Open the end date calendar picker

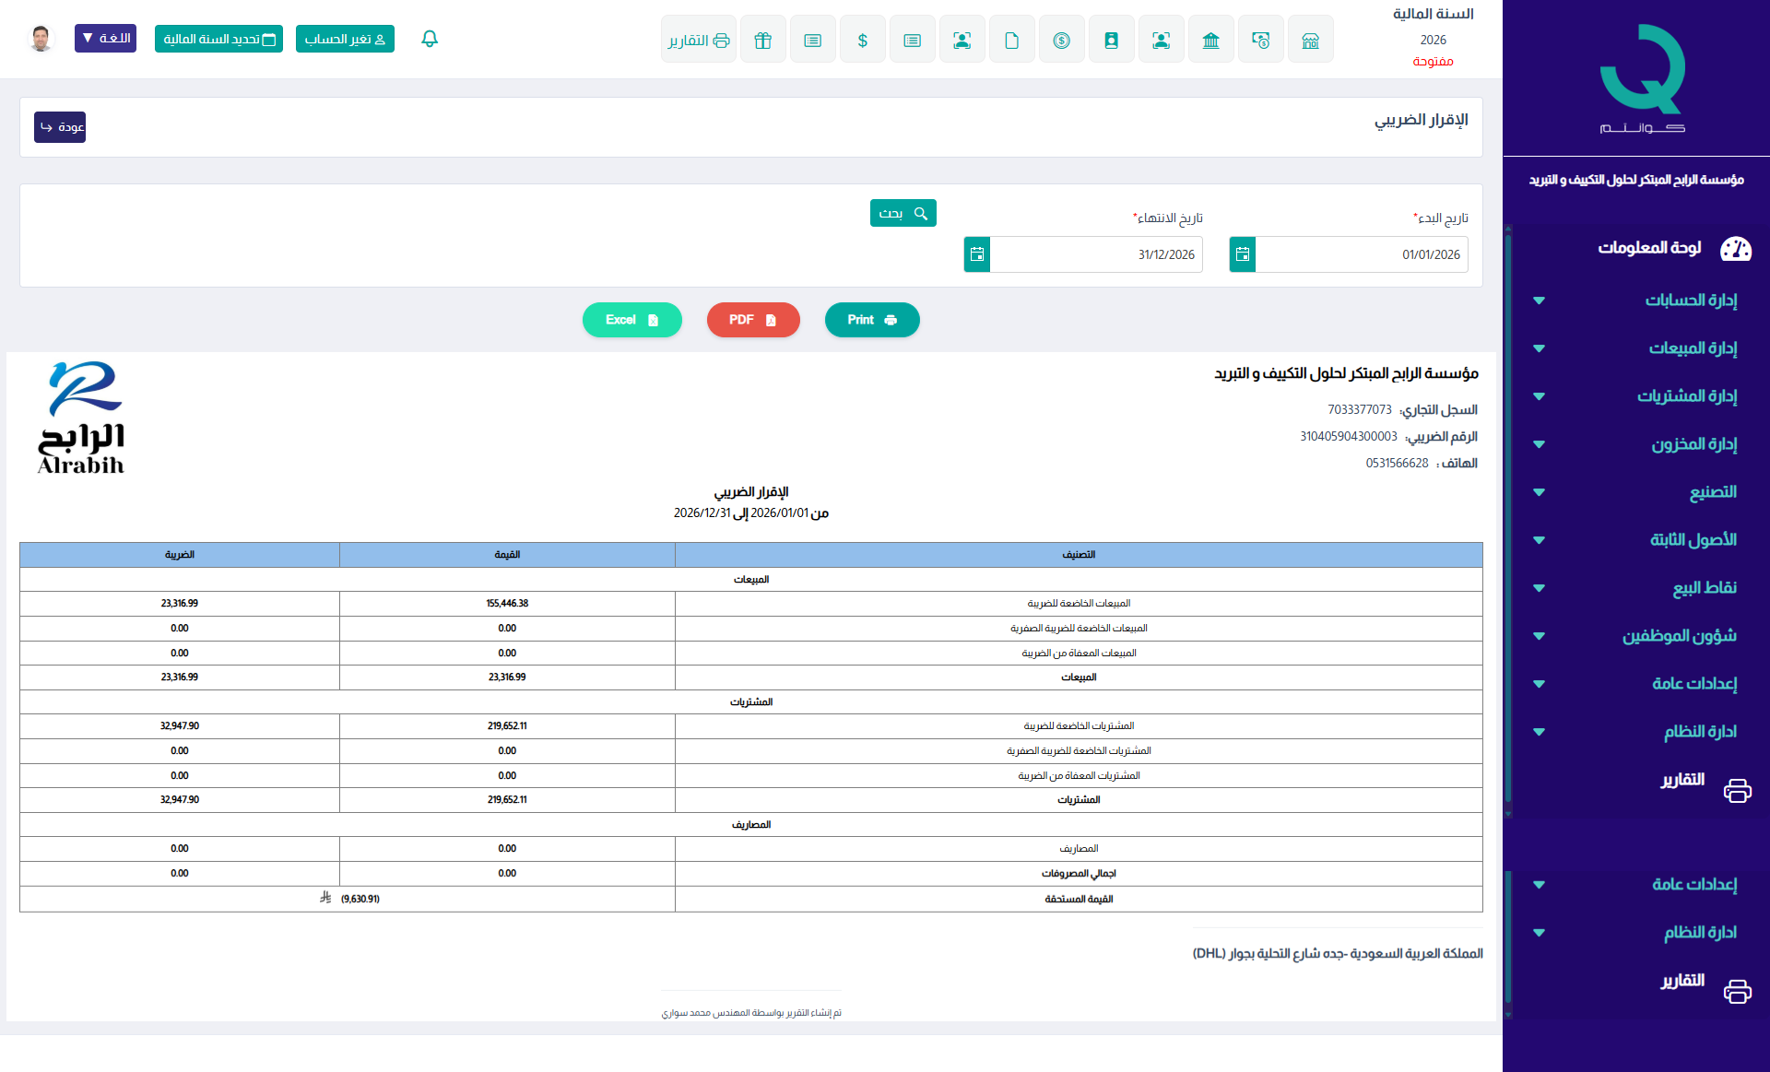977,254
